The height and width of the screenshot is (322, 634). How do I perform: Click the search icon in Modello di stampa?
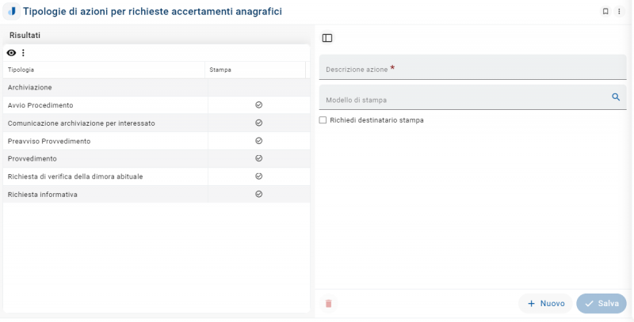pos(616,97)
